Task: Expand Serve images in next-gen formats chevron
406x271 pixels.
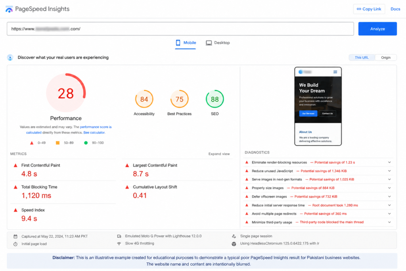Action: [x=389, y=179]
